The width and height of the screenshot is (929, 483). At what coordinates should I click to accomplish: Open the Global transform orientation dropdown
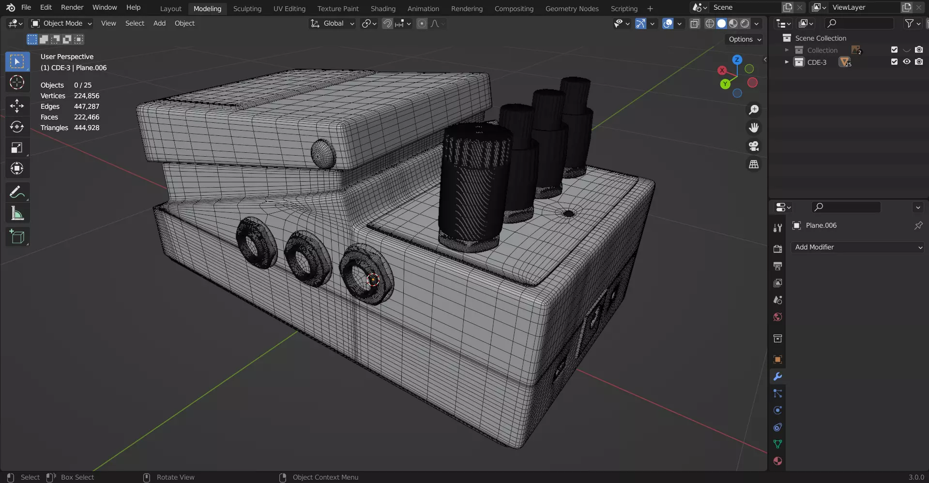tap(333, 23)
